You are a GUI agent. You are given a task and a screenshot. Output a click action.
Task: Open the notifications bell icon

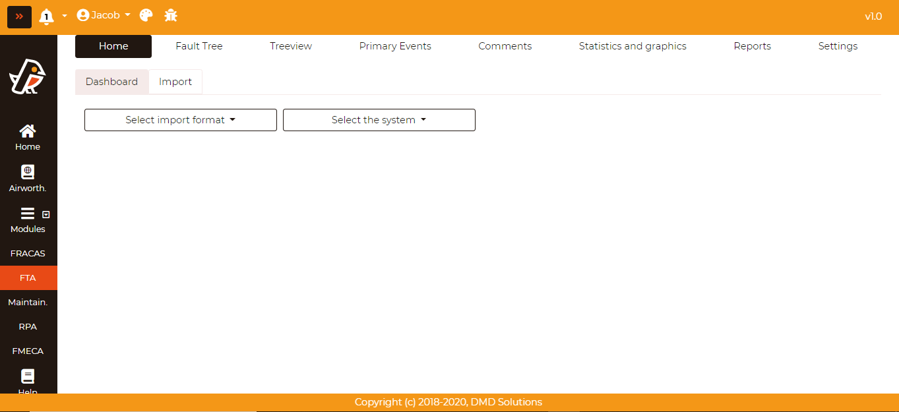[x=46, y=16]
